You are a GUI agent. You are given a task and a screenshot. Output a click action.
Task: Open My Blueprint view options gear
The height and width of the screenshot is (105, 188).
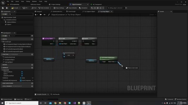tap(32, 36)
